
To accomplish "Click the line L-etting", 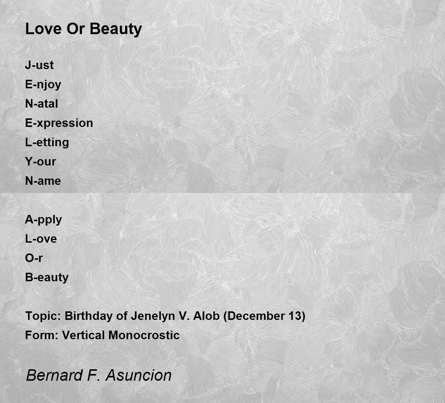I will pyautogui.click(x=47, y=142).
